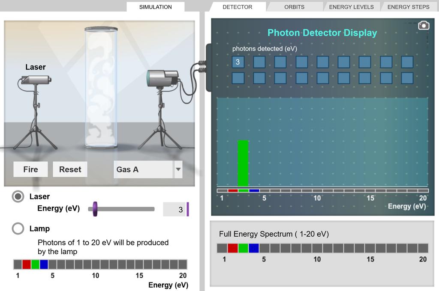Viewport: 439px width, 291px height.
Task: Select the Lamp radio button
Action: (x=18, y=229)
